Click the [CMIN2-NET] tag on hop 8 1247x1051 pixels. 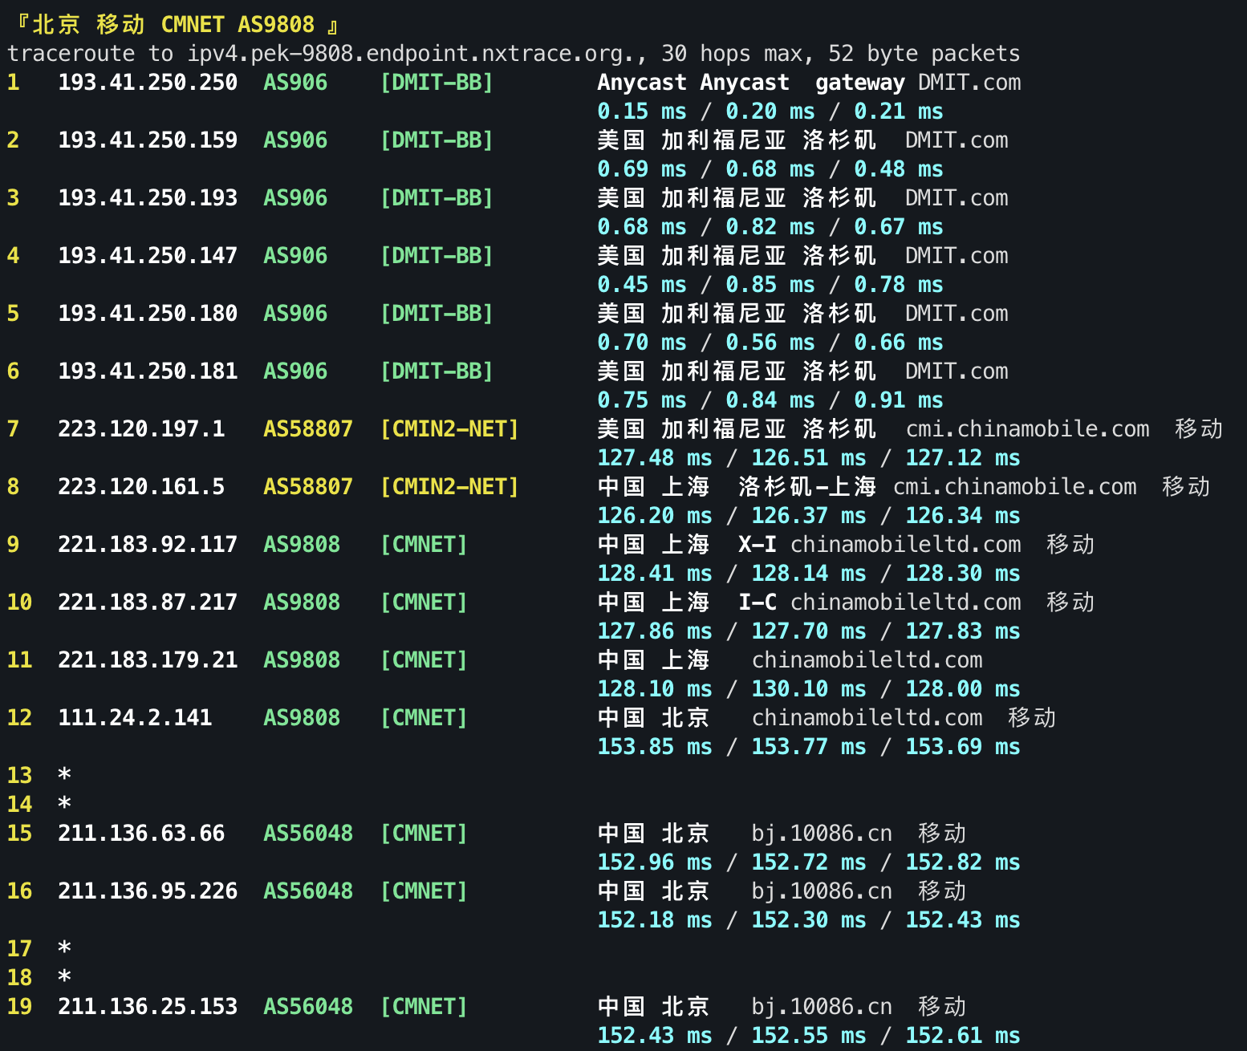coord(450,487)
